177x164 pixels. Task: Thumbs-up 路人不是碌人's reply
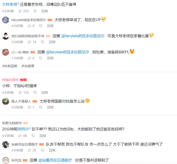coord(30,107)
